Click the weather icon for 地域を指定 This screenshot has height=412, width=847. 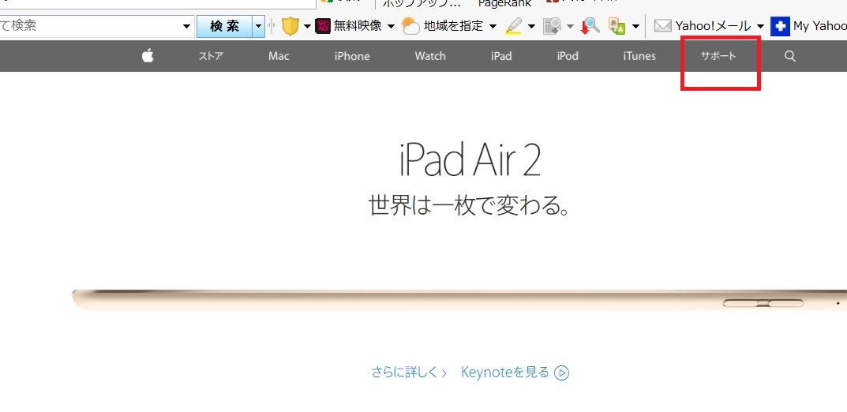(411, 26)
